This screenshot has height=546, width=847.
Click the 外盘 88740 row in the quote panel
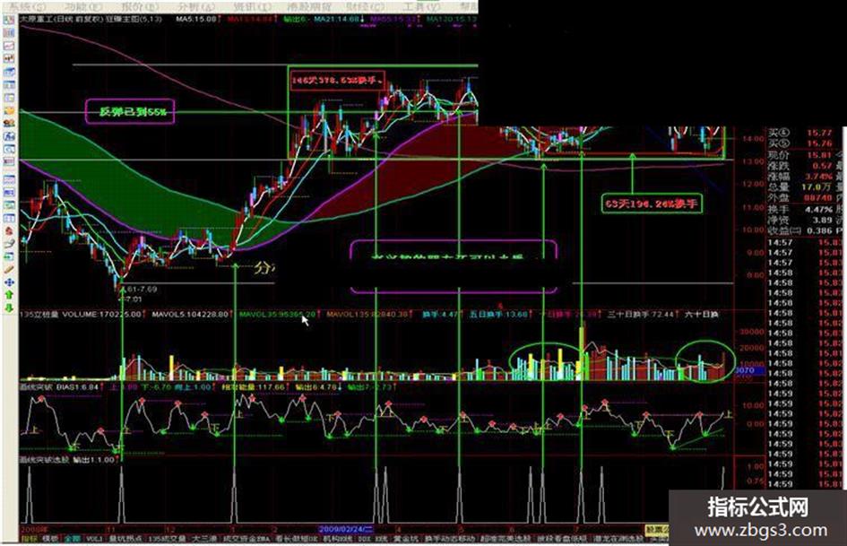(x=800, y=198)
